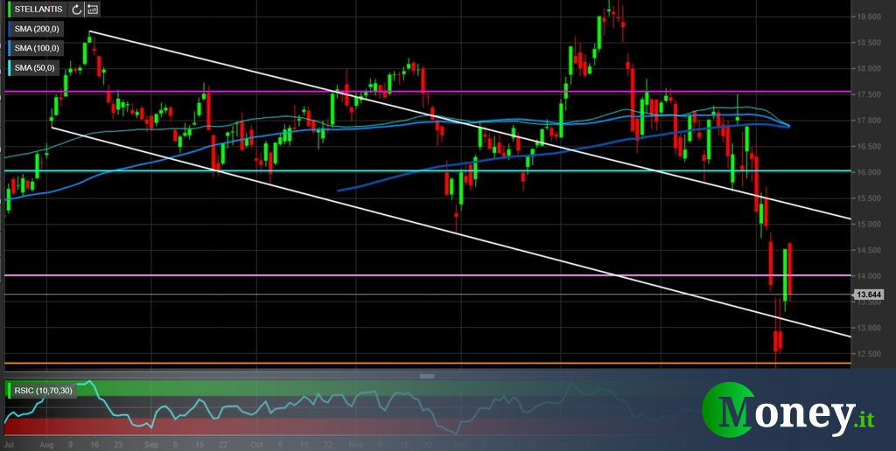Image resolution: width=896 pixels, height=451 pixels.
Task: Click the Oct date axis label
Action: point(256,444)
